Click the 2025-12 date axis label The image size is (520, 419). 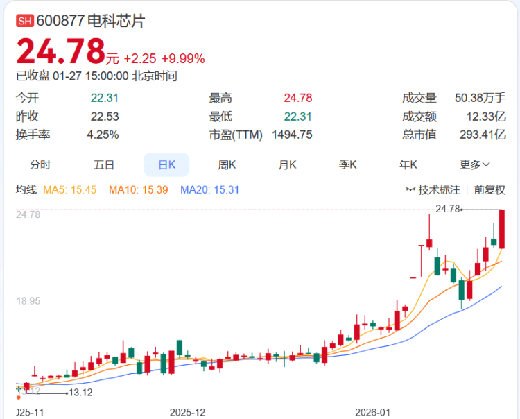[x=189, y=411]
